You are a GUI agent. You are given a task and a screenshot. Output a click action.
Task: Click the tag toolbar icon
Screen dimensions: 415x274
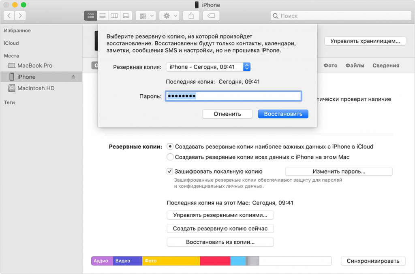[211, 16]
